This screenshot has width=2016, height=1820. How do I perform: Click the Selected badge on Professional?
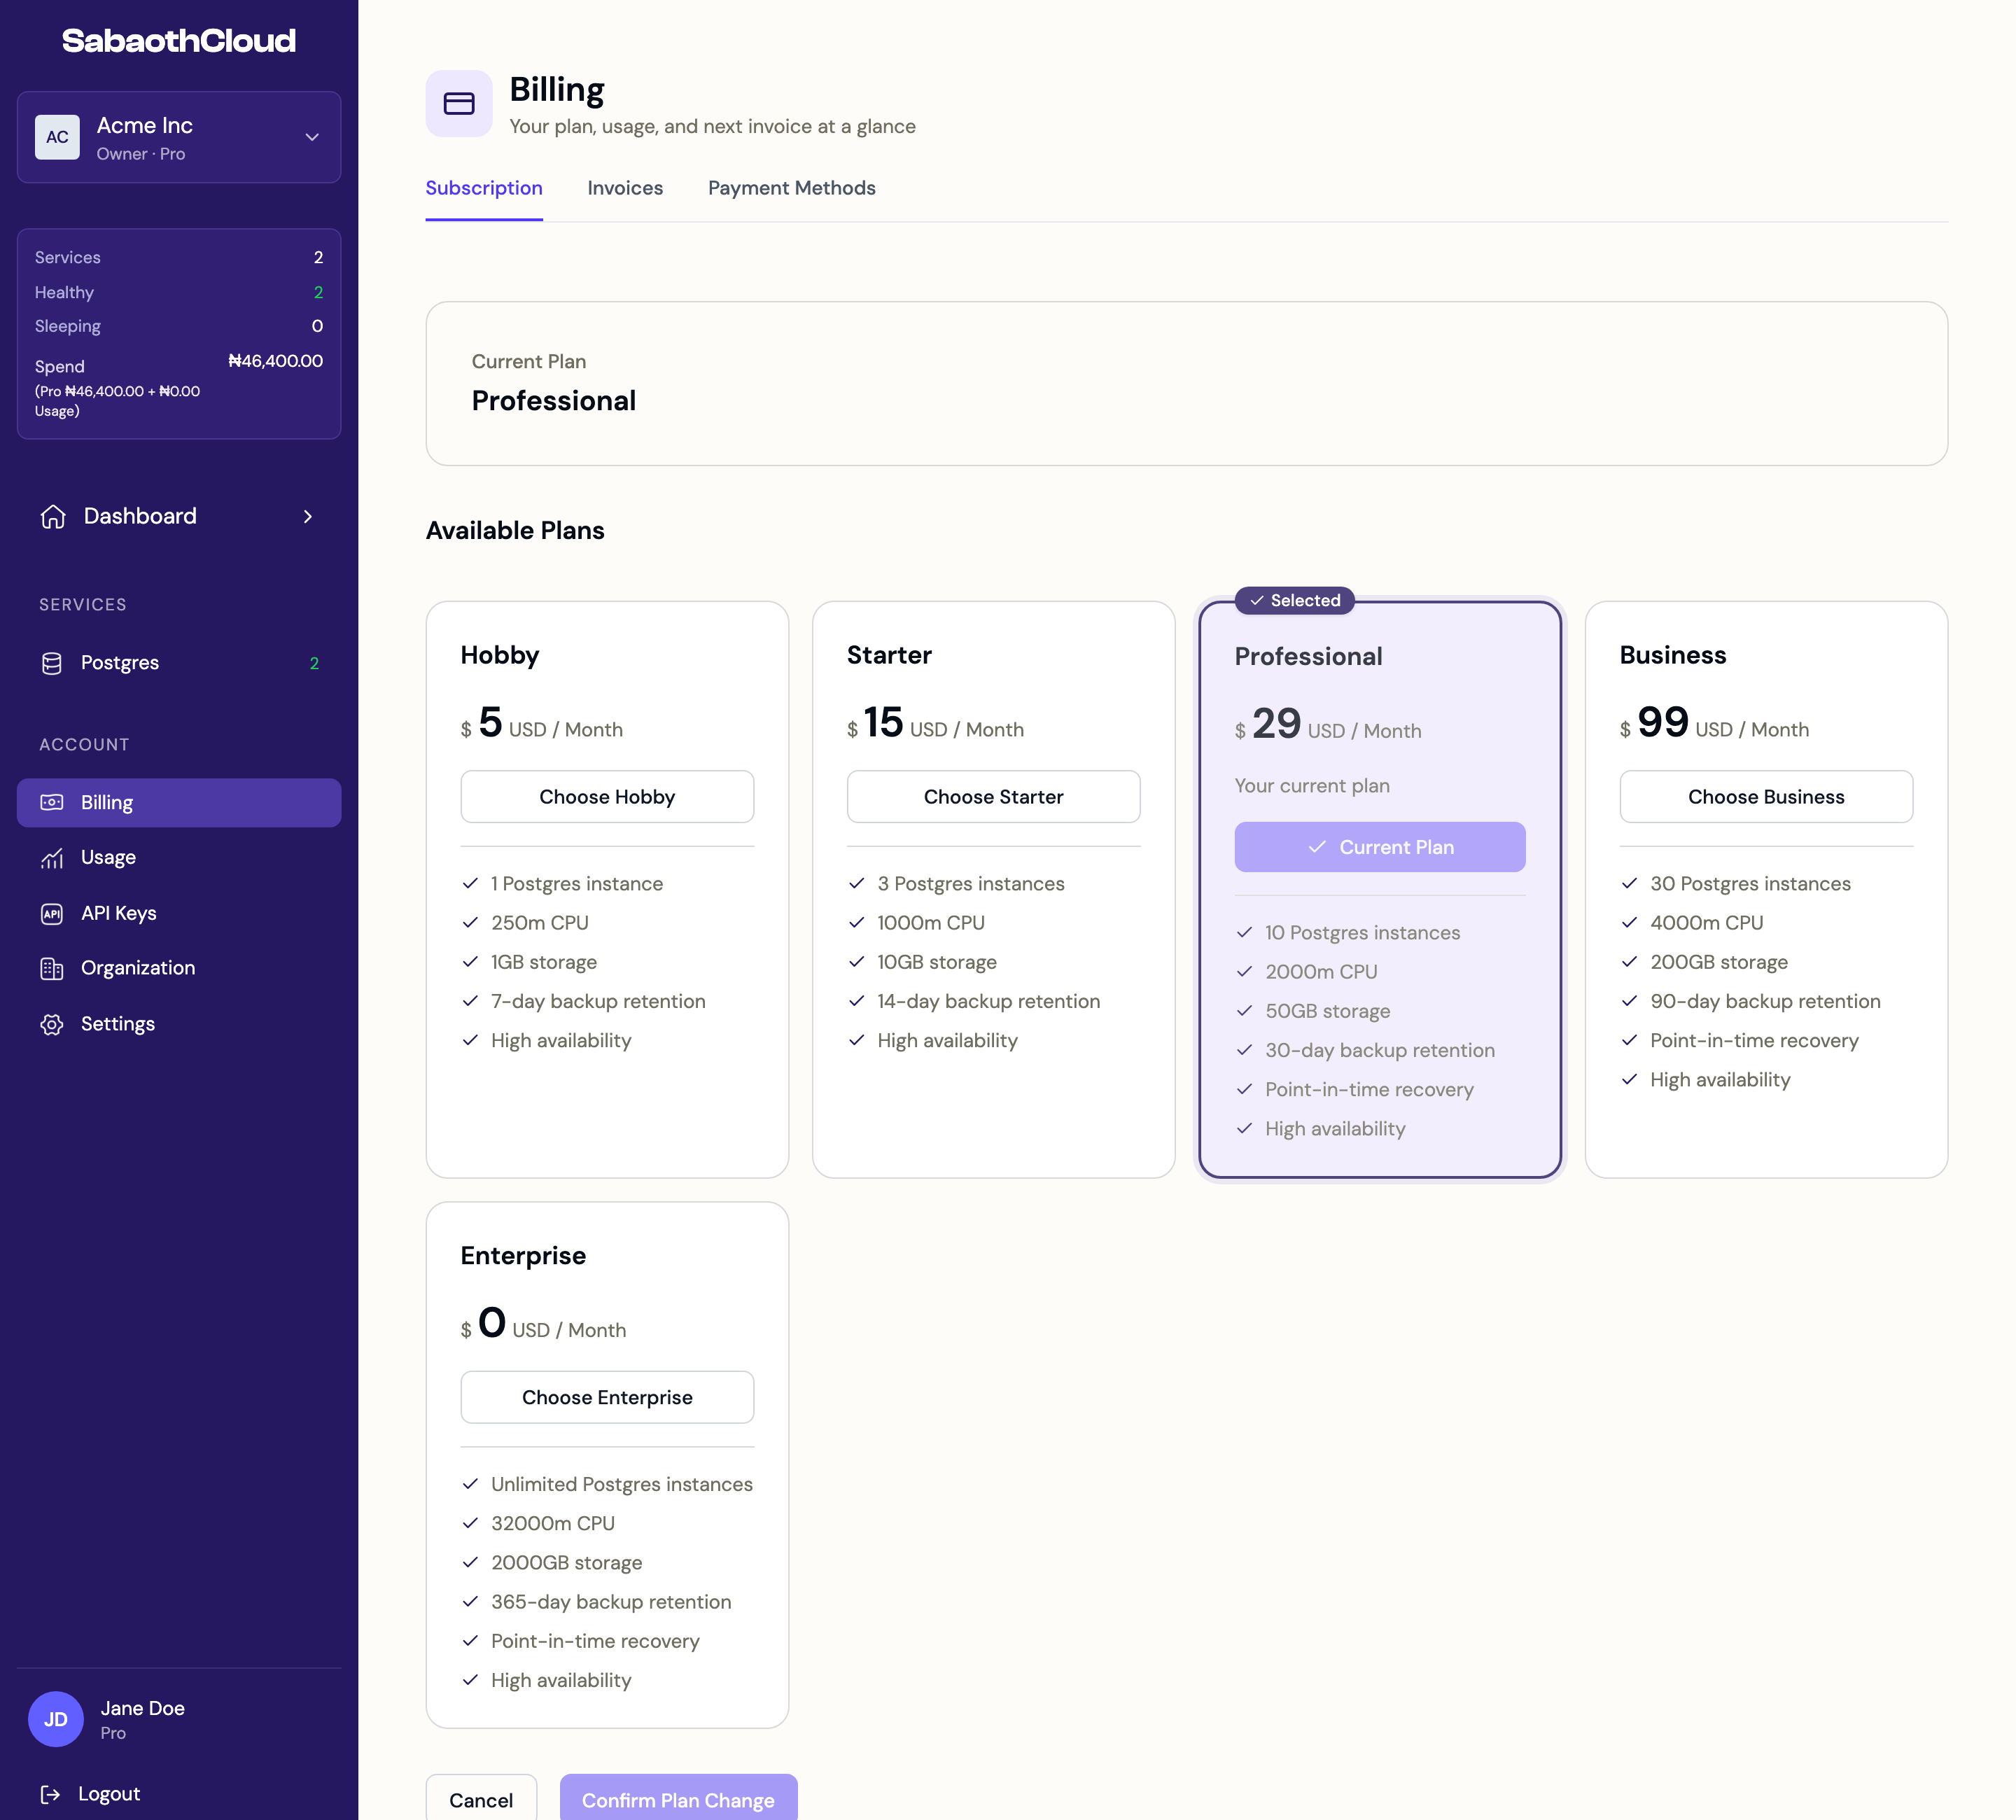(1294, 600)
